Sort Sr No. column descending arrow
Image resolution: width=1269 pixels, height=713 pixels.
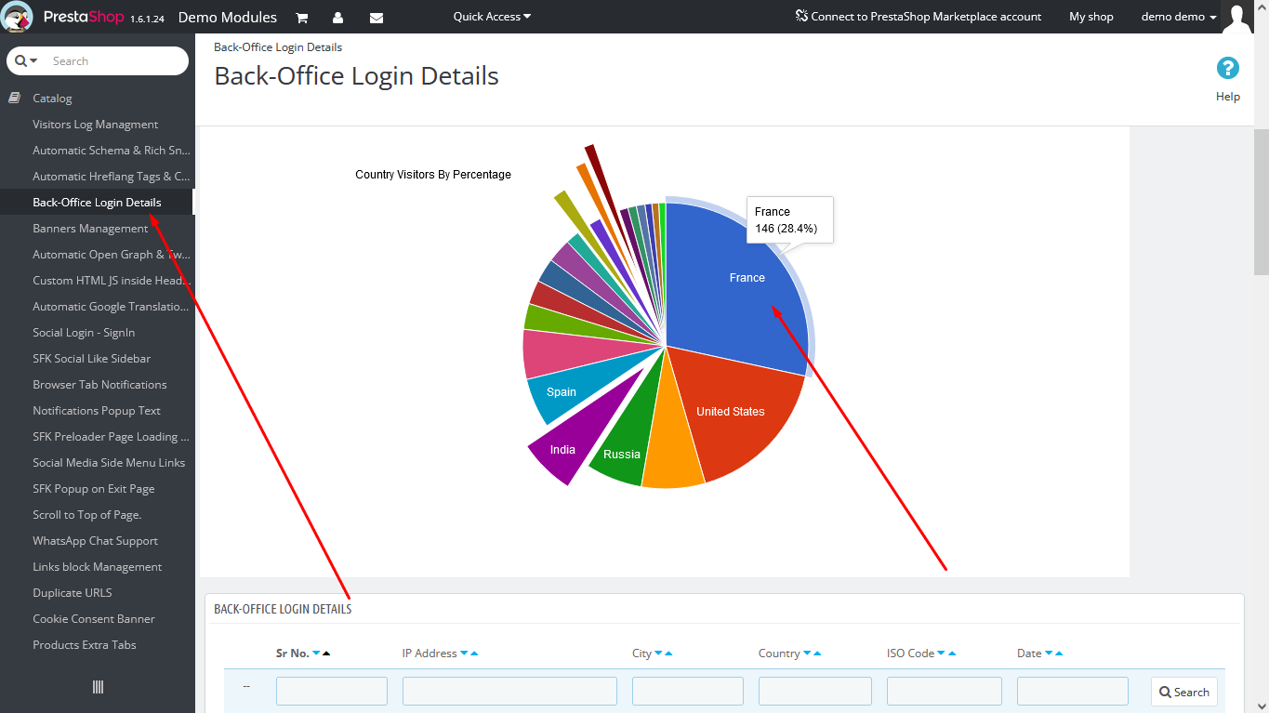tap(316, 654)
